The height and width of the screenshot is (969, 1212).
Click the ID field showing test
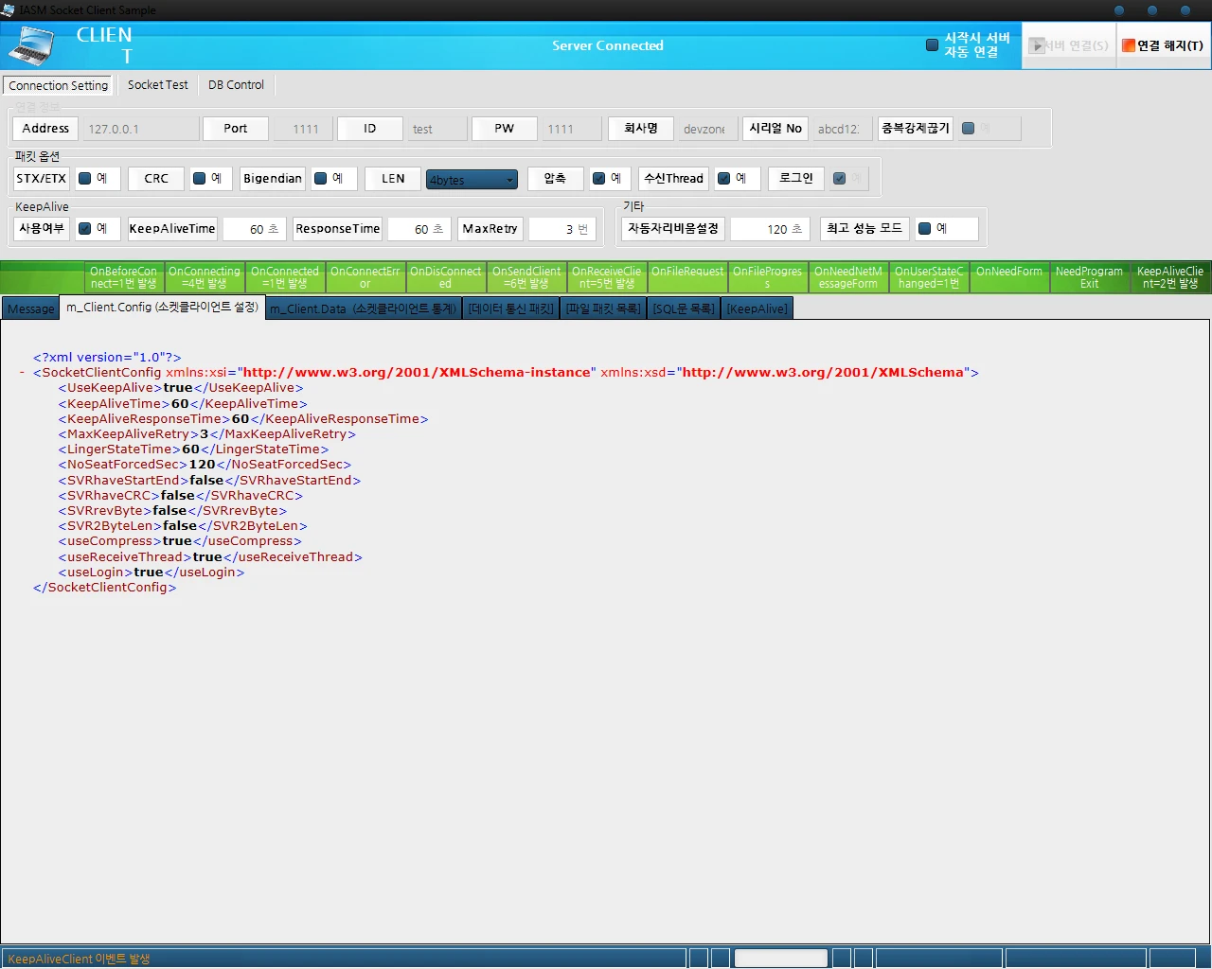[437, 129]
